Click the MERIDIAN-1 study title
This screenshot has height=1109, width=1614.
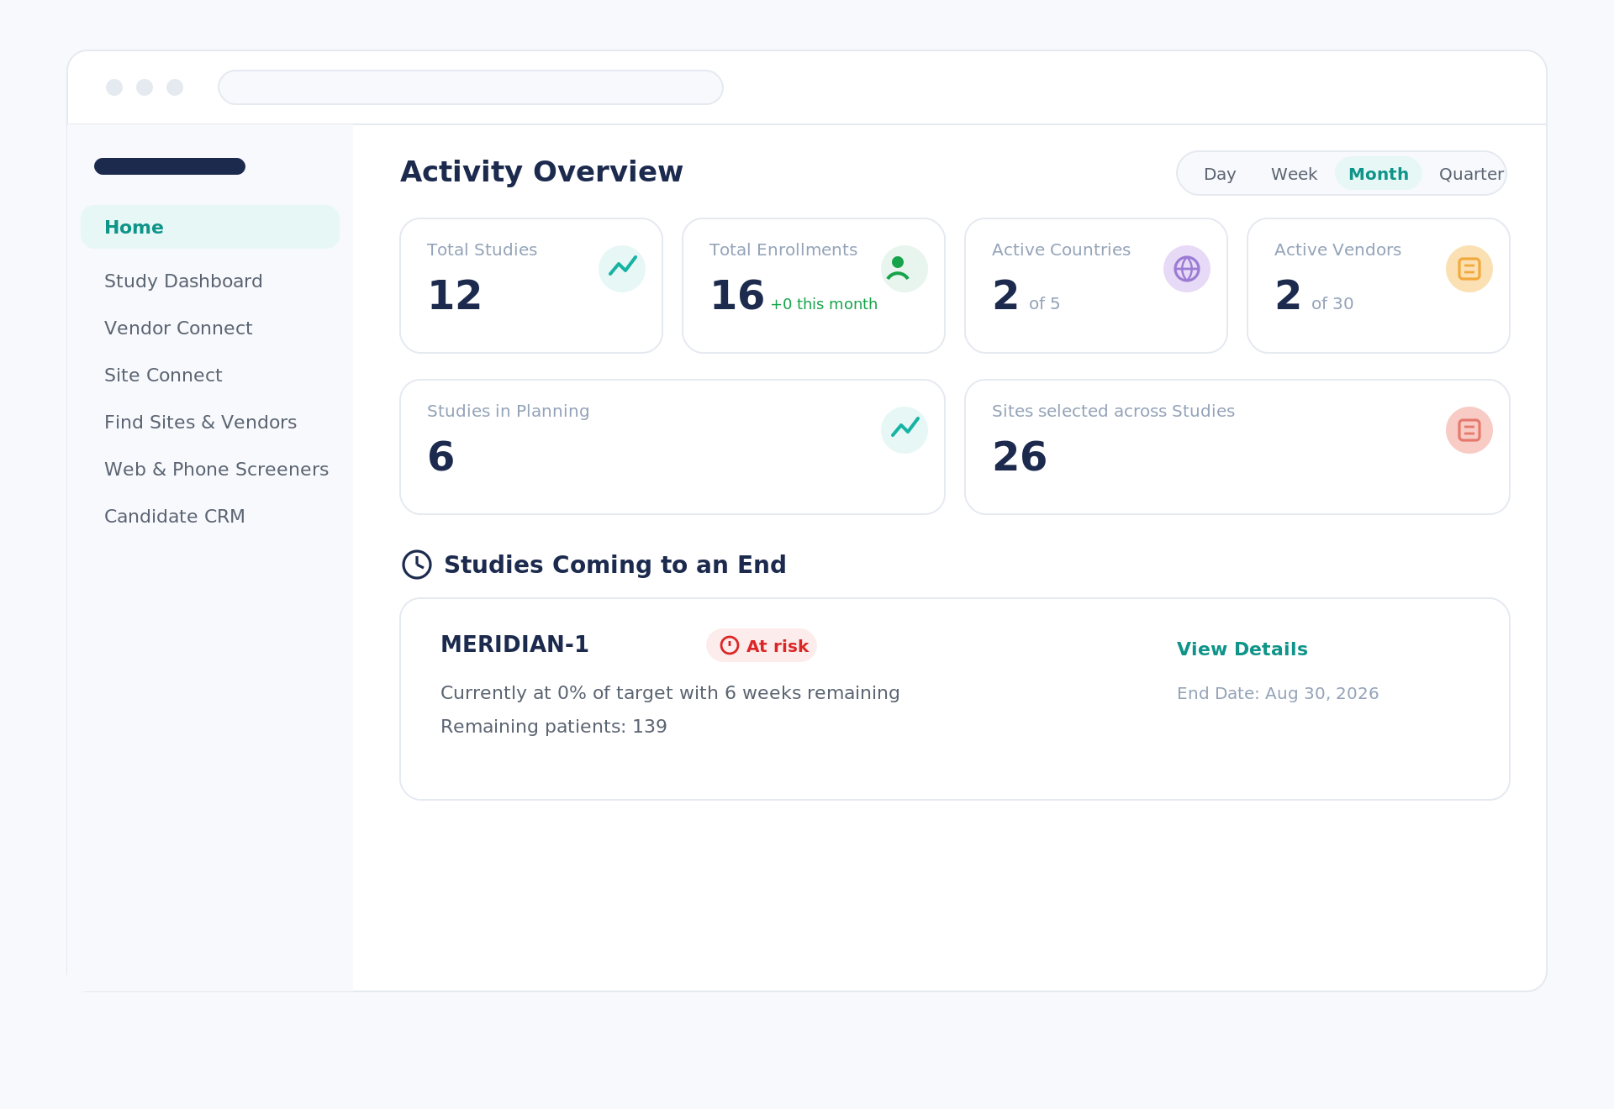click(x=514, y=644)
